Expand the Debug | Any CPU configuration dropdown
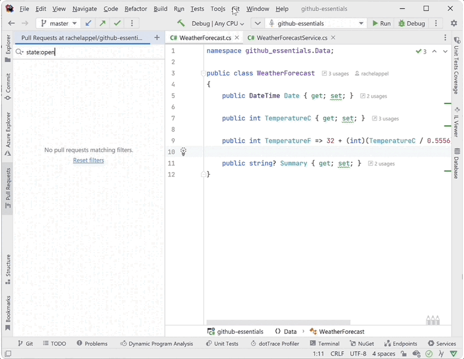 click(x=218, y=23)
